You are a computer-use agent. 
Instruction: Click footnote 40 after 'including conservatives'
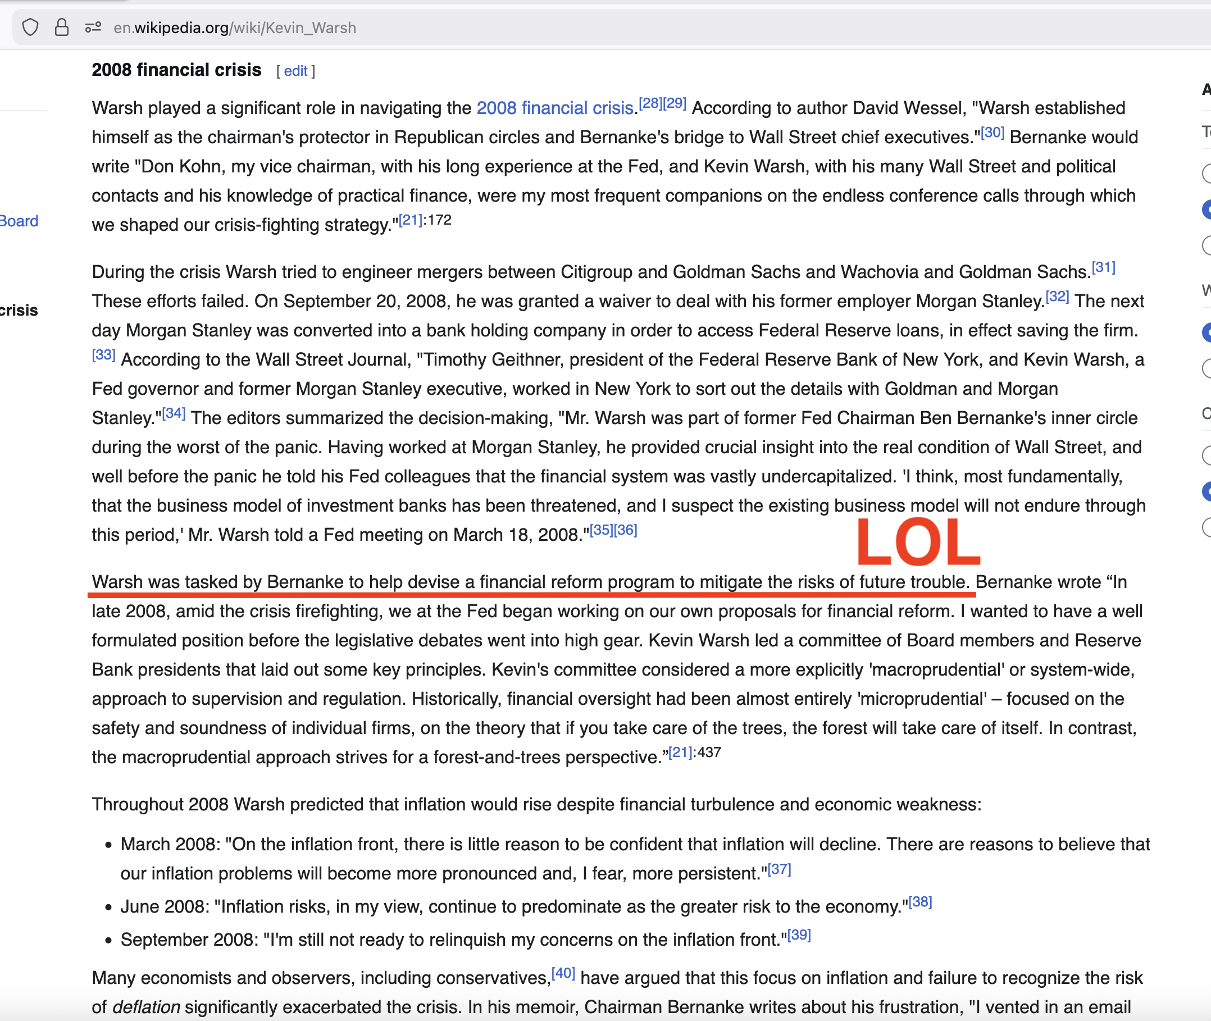[563, 973]
